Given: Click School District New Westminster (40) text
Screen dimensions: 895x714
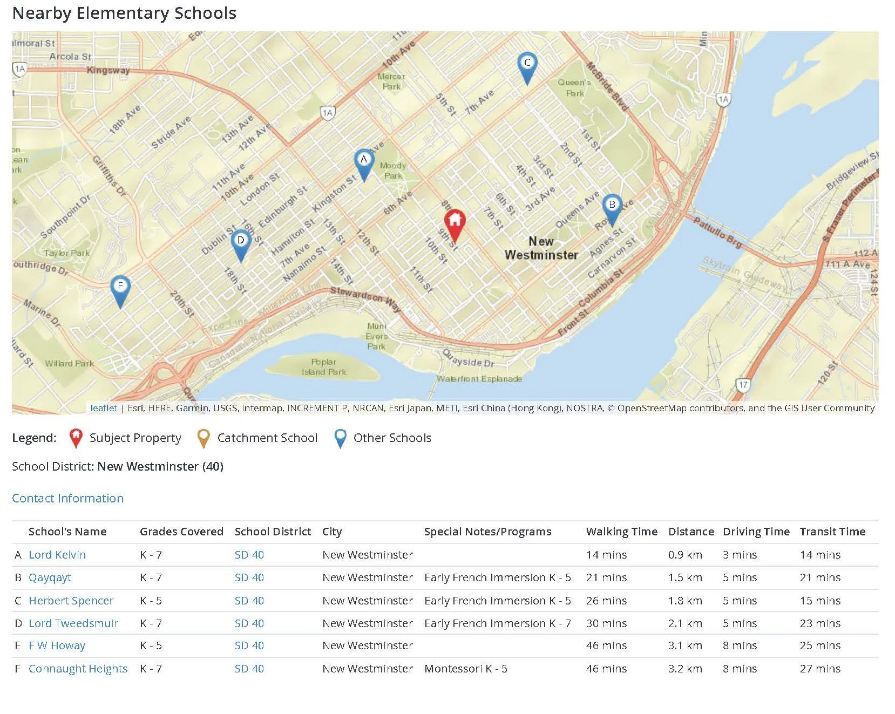Looking at the screenshot, I should coord(118,466).
